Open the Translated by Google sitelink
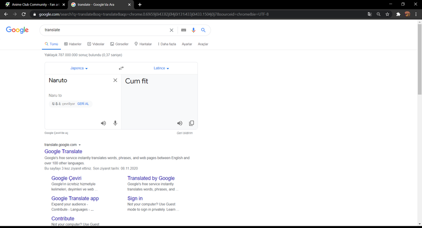The image size is (422, 228). click(151, 178)
